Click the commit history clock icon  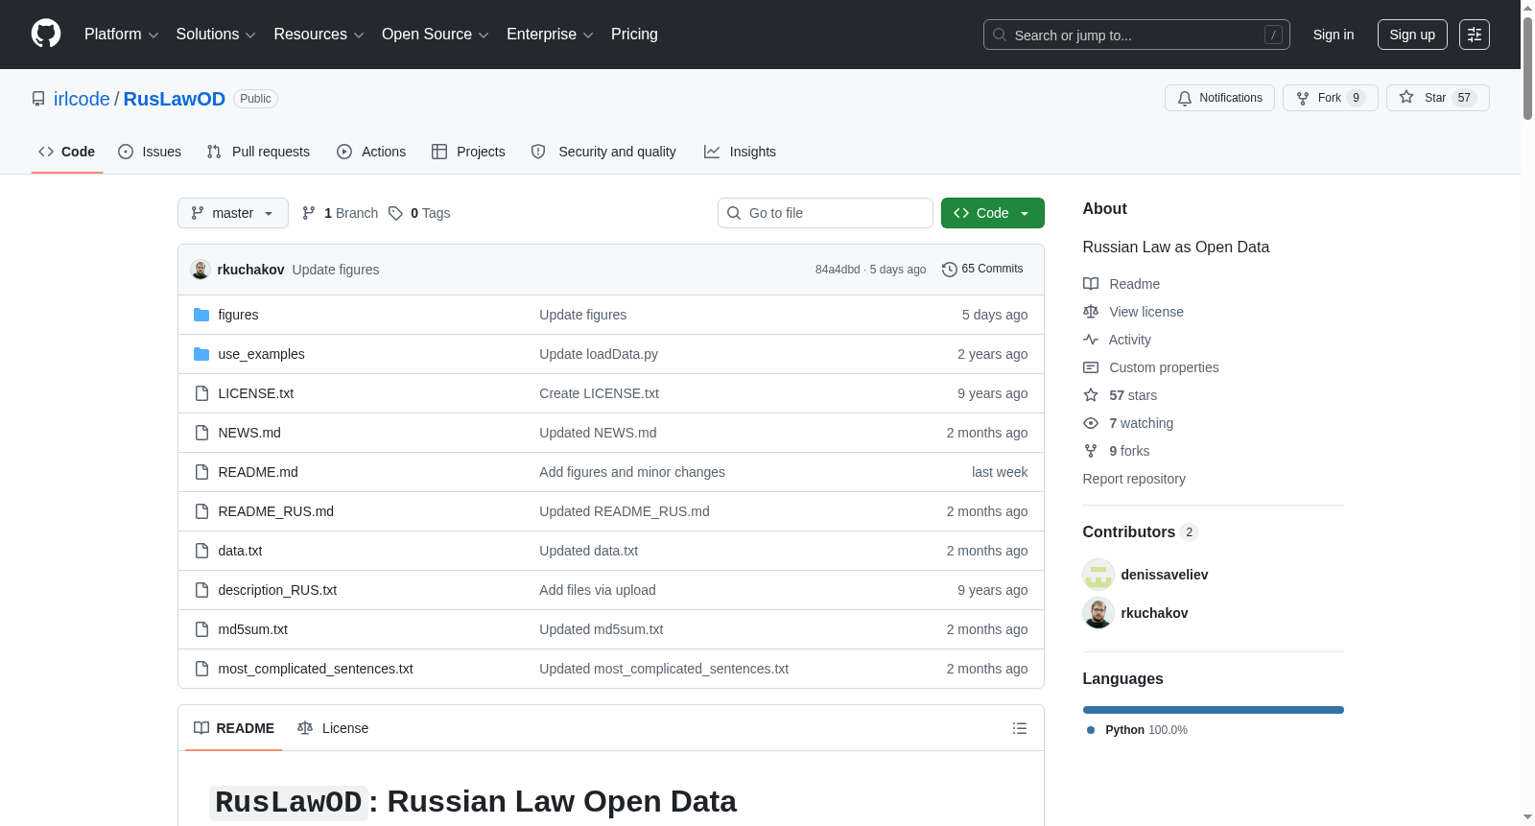[x=950, y=270]
